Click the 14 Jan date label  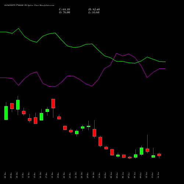[158, 175]
